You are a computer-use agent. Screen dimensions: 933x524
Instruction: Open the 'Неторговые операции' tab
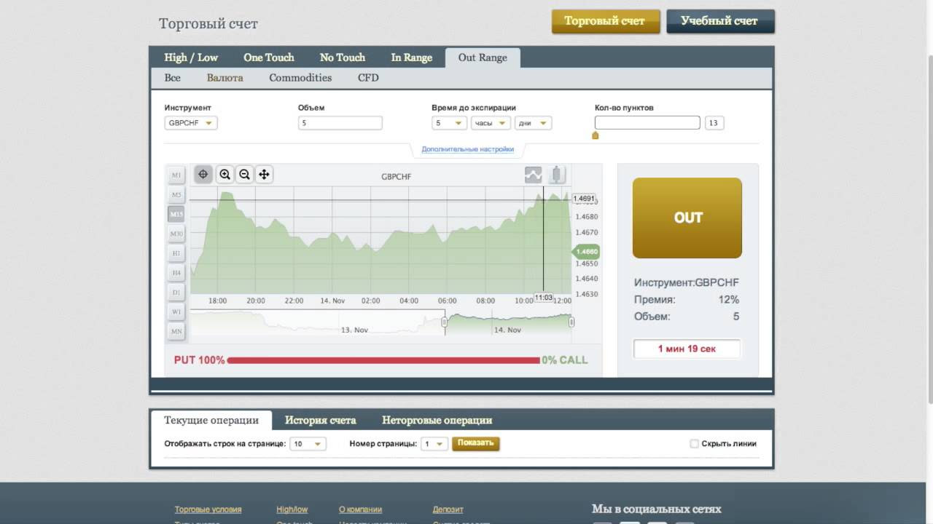point(437,420)
